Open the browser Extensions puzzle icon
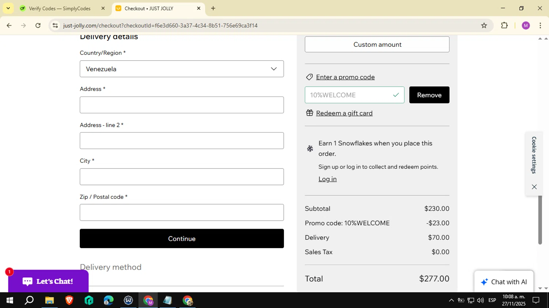 coord(504,26)
